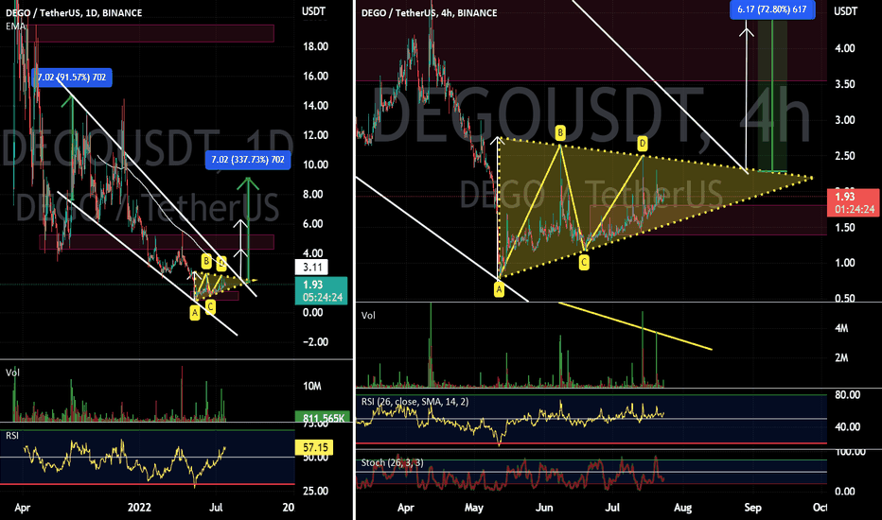Click Aug on the 4h time axis
The height and width of the screenshot is (520, 882).
(682, 507)
